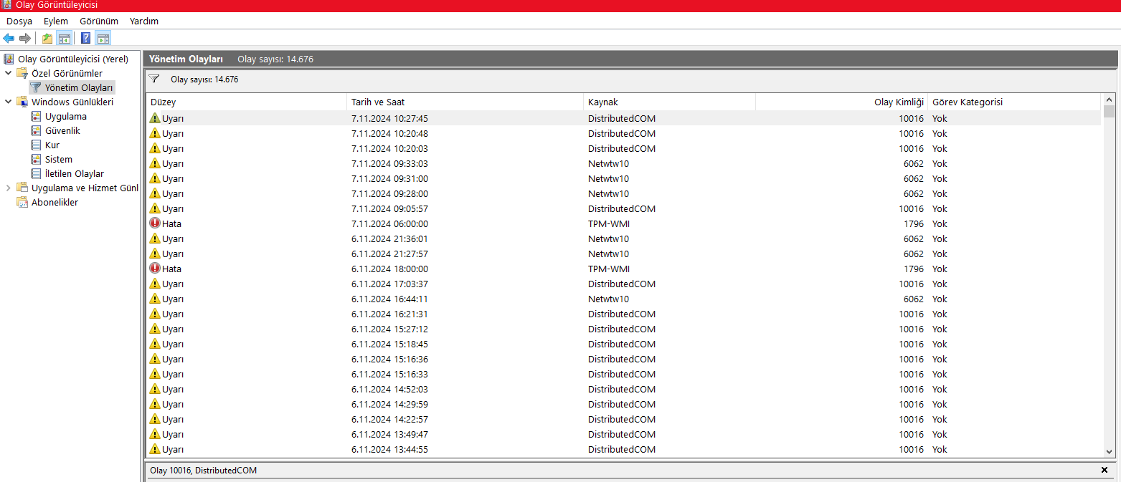Image resolution: width=1121 pixels, height=482 pixels.
Task: Select the 6.11.2024 15:16:33 event timestamp
Action: (x=389, y=374)
